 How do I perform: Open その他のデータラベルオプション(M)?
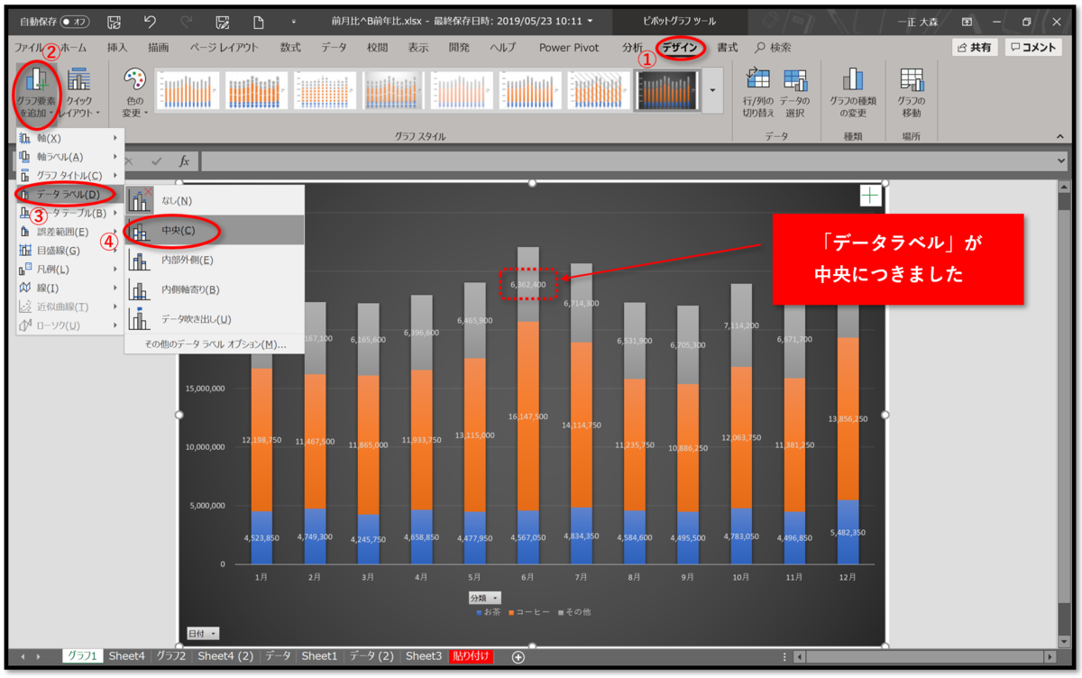tap(215, 344)
